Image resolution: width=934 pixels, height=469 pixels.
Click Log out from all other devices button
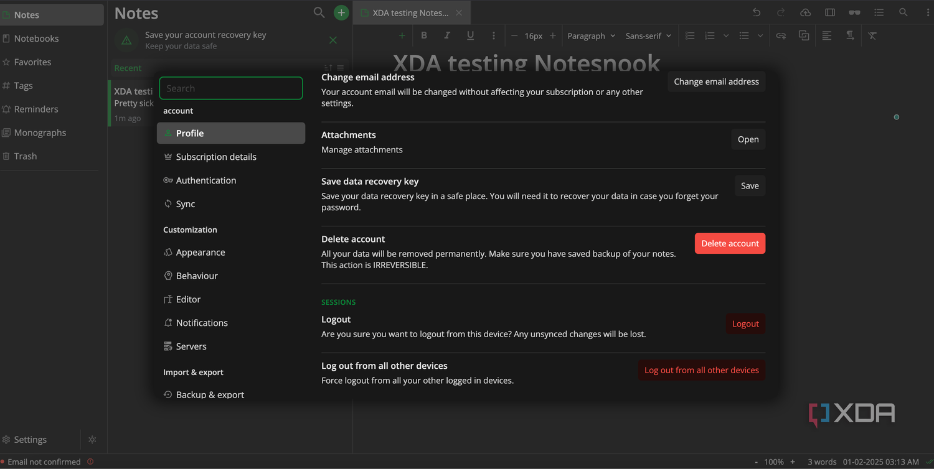point(702,370)
